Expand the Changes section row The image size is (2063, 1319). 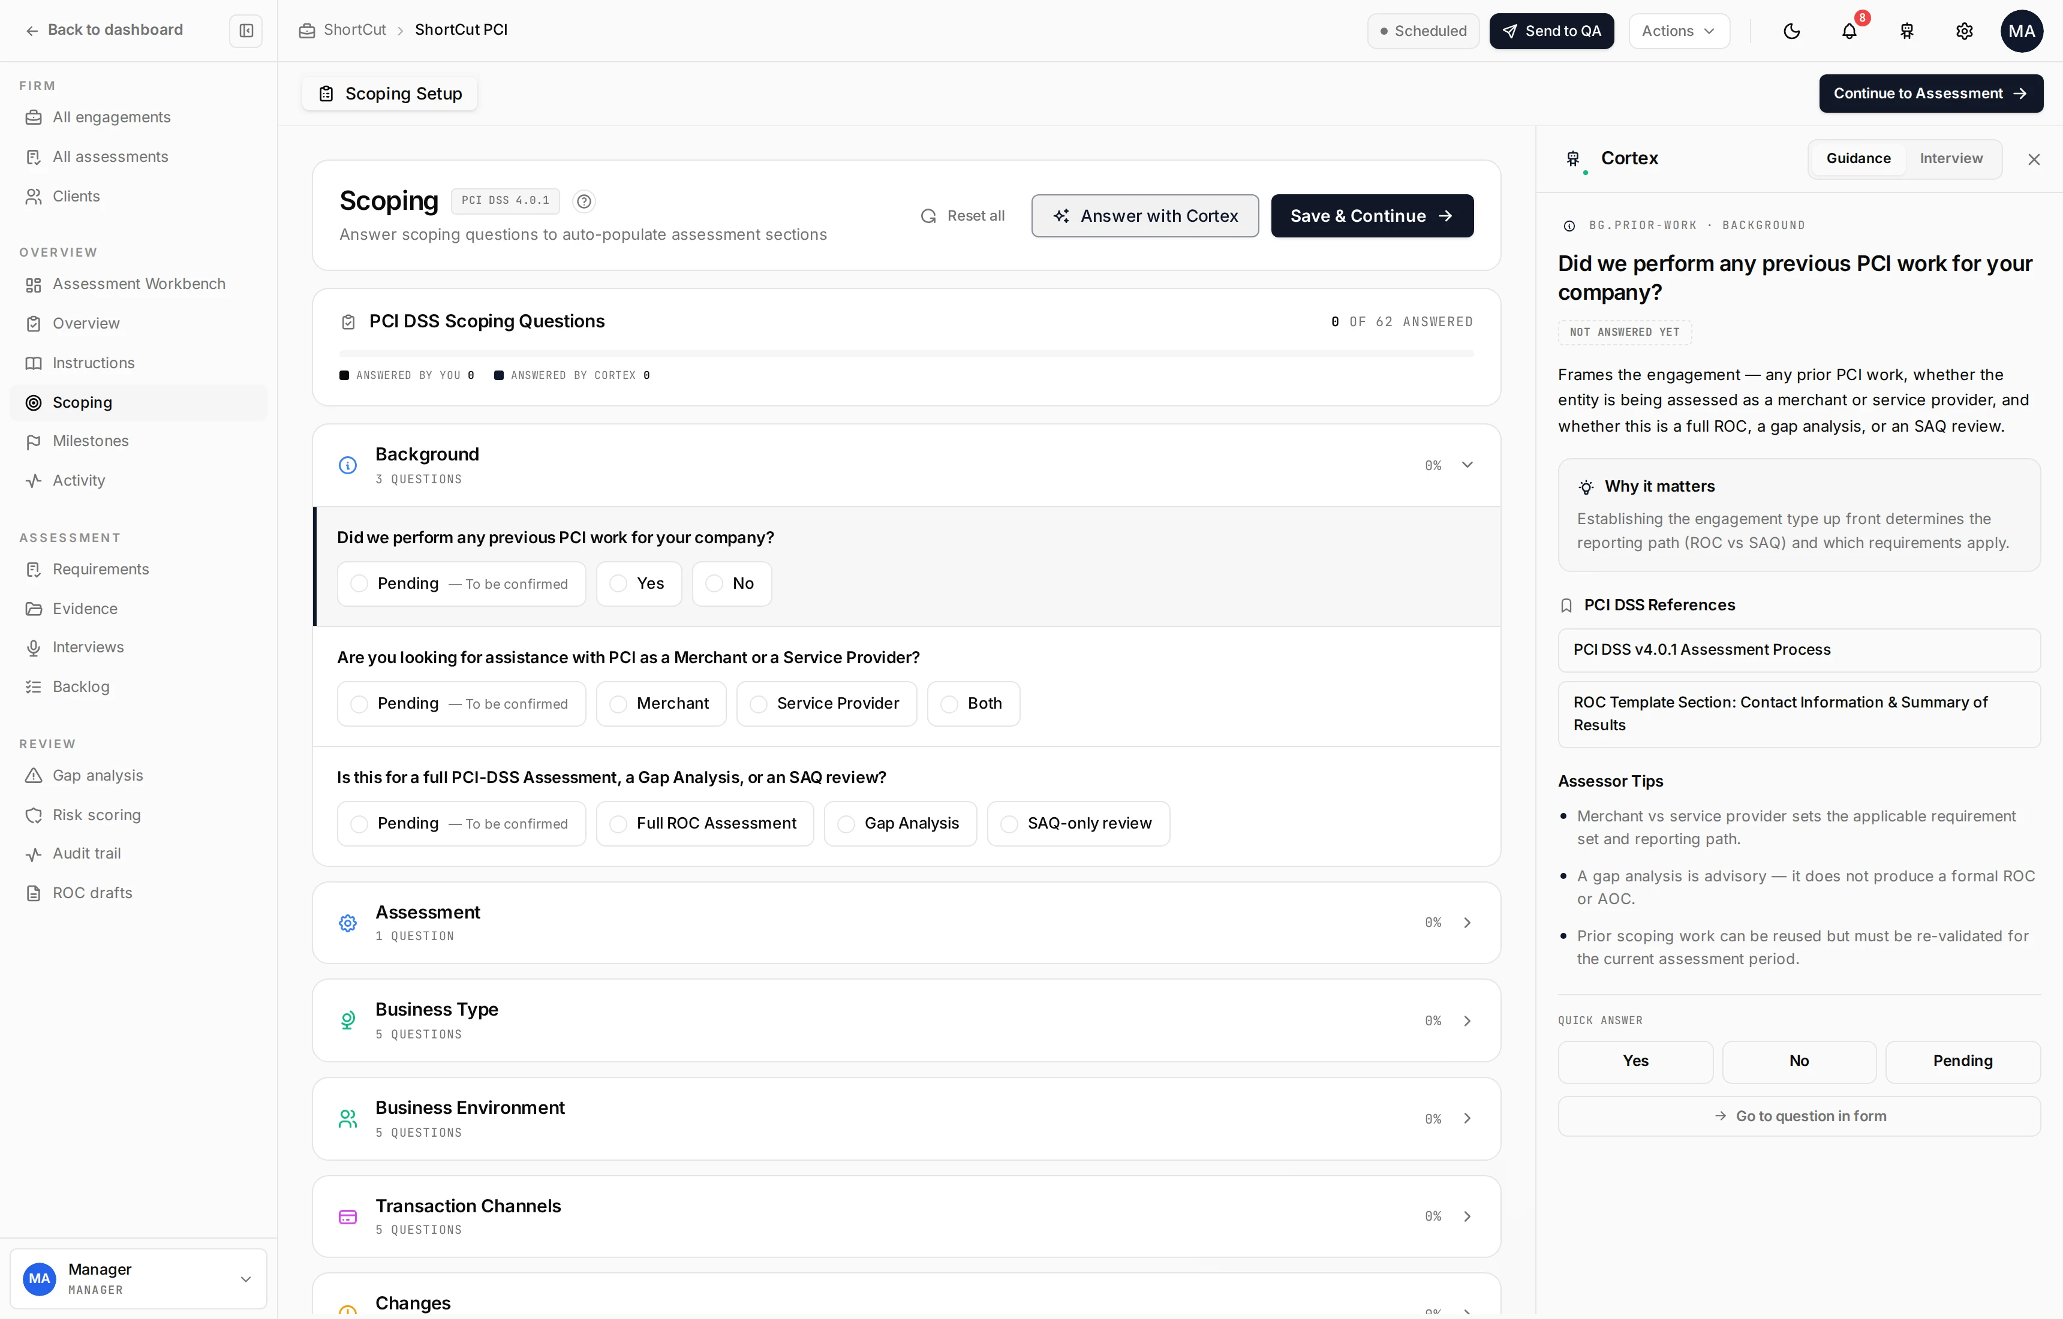906,1295
